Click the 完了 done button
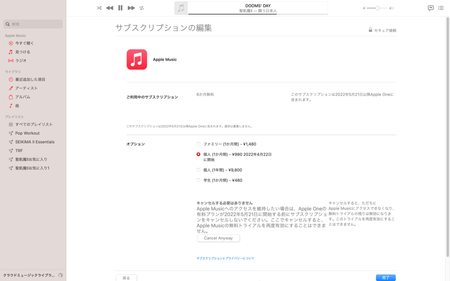 coord(386,278)
